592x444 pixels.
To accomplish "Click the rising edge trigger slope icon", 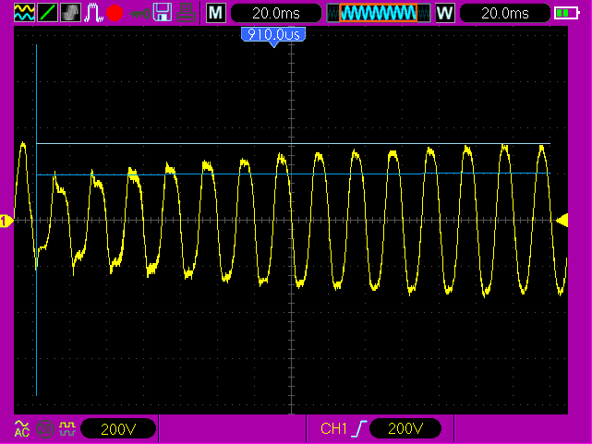I will tap(359, 428).
